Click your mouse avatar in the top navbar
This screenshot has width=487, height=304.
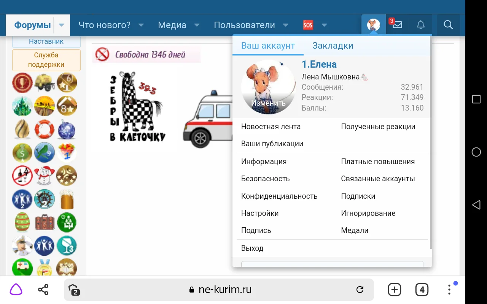point(373,25)
